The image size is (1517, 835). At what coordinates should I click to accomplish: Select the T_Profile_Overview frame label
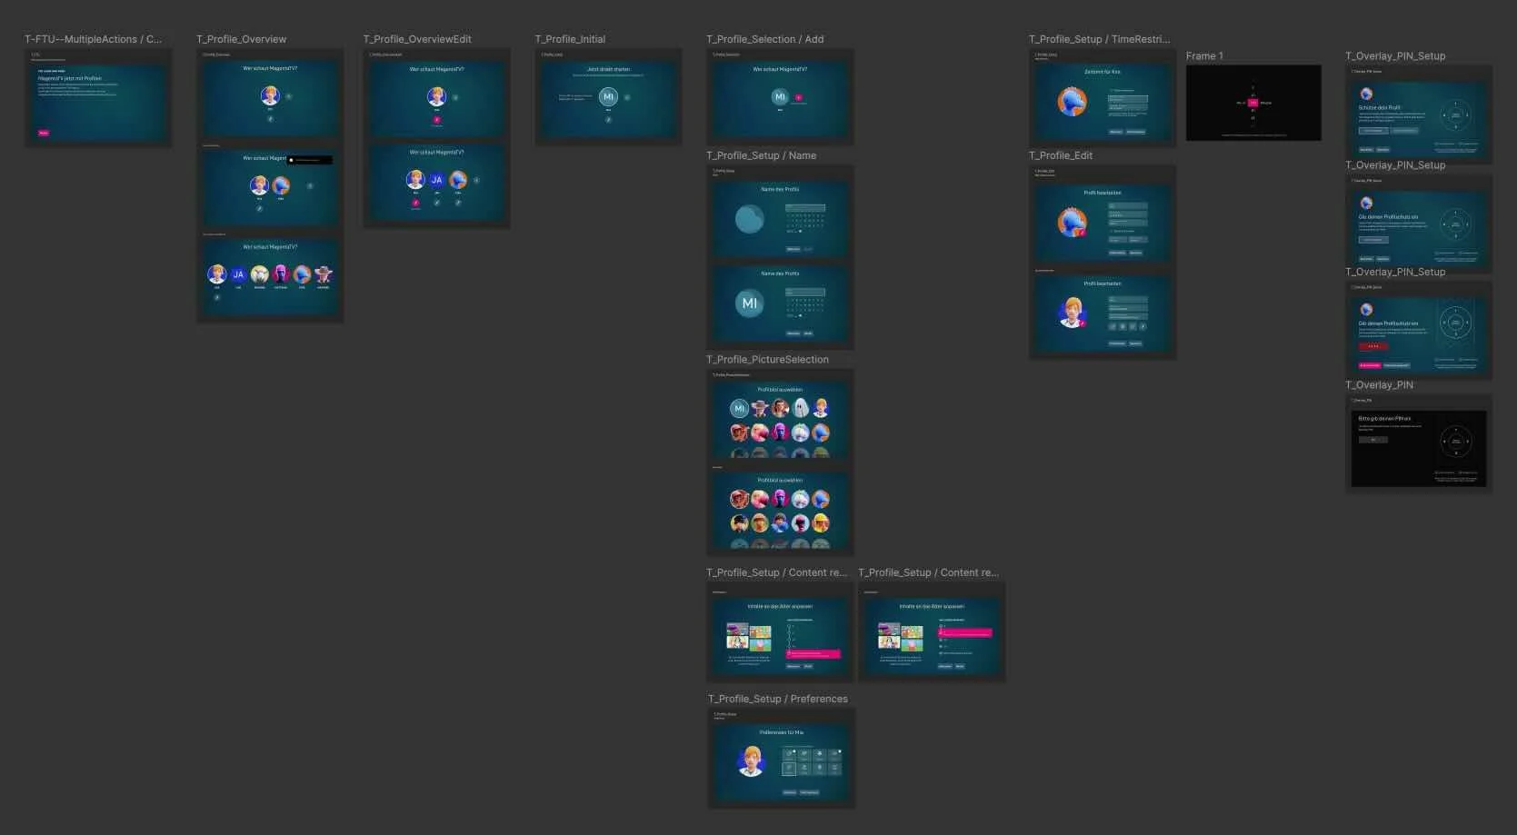(x=241, y=39)
